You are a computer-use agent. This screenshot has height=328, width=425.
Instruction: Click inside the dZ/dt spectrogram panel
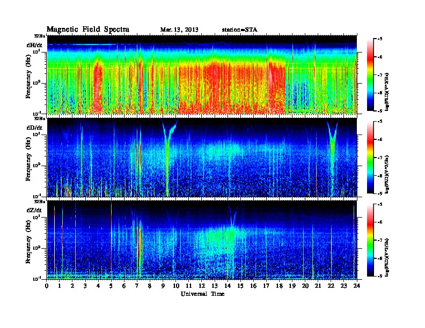(x=202, y=240)
